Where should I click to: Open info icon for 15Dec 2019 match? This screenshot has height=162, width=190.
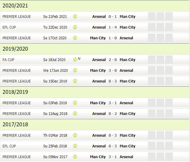coord(75,81)
